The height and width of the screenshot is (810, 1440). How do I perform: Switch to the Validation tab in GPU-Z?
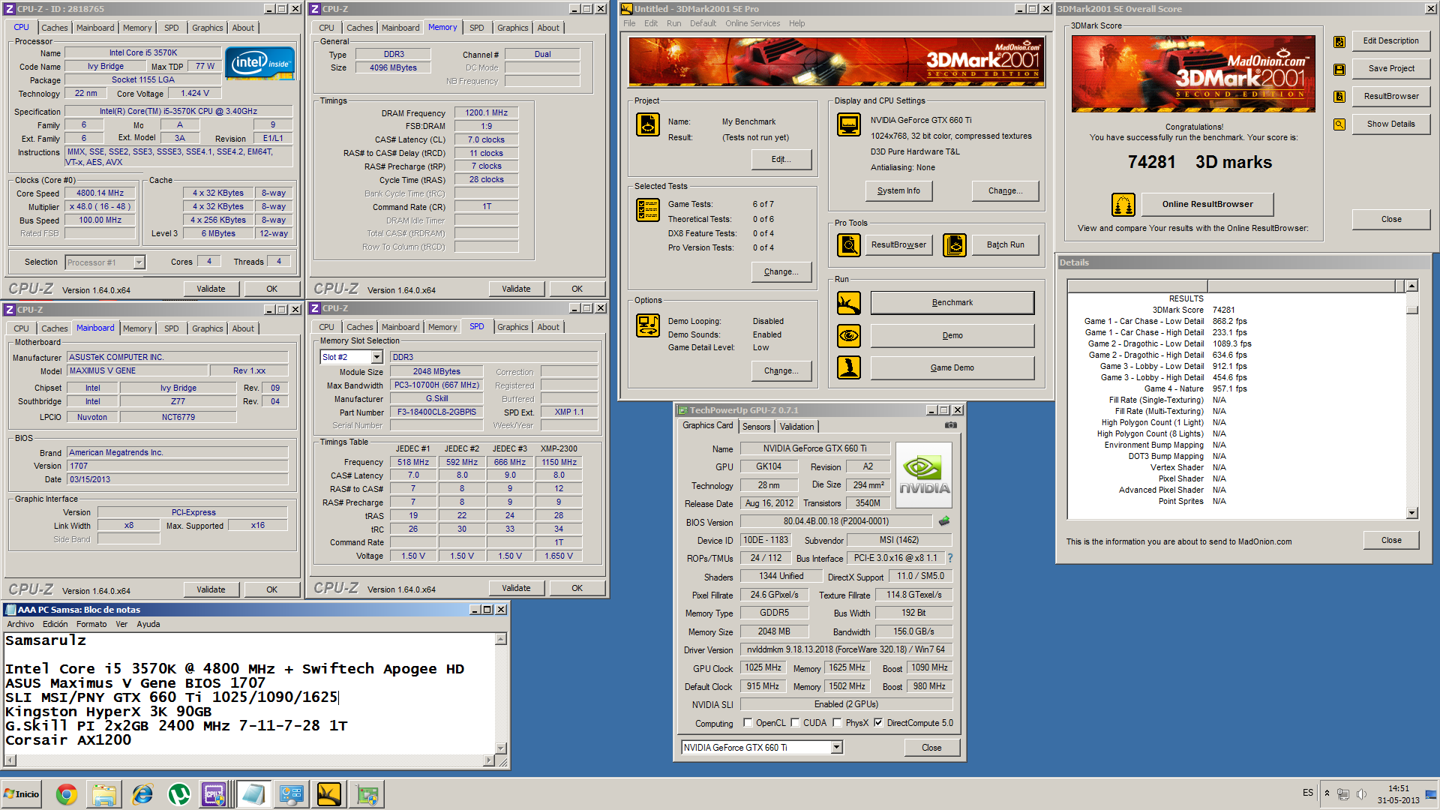[x=796, y=427]
